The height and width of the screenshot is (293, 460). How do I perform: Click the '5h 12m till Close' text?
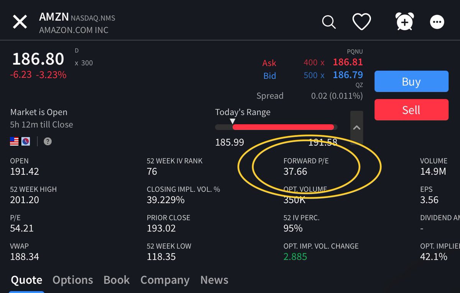pos(41,124)
